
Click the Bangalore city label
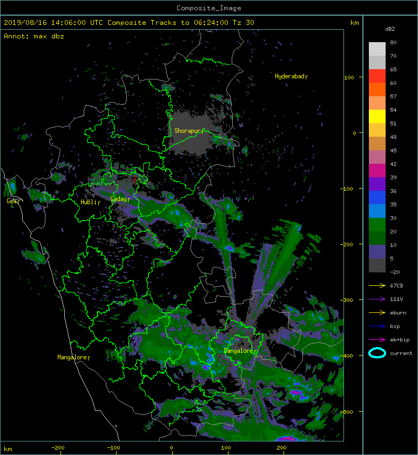tap(240, 351)
